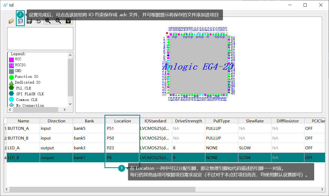The image size is (329, 196).
Task: Click the red pin-1 marker on the chip
Action: (x=167, y=33)
